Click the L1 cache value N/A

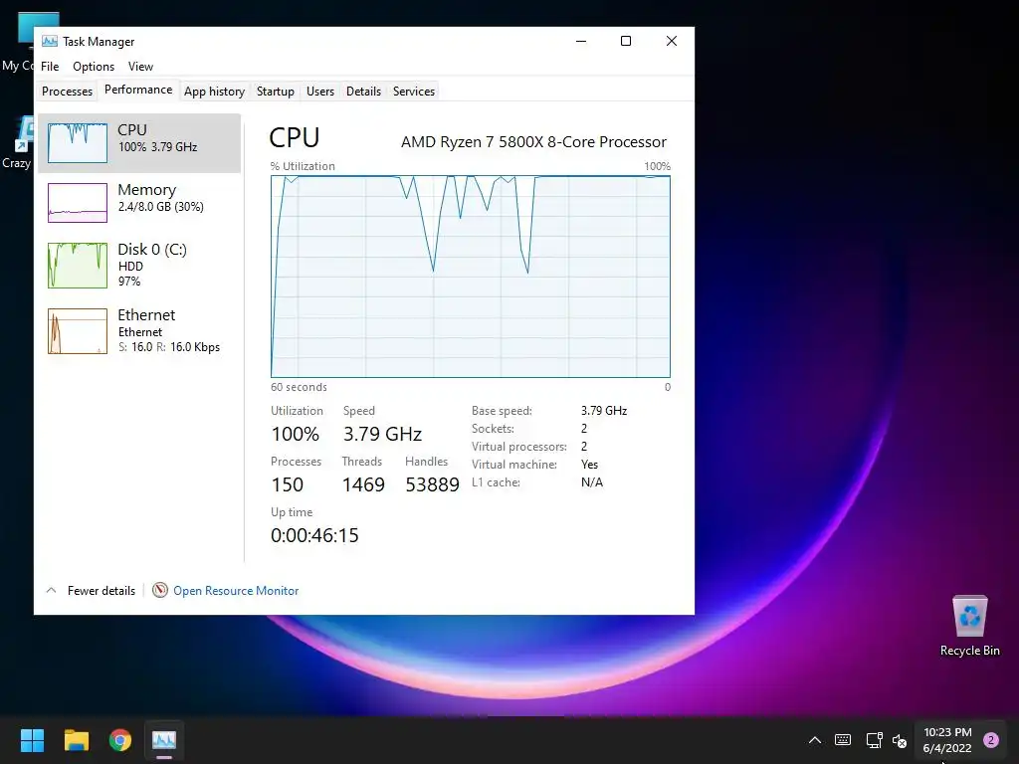click(592, 482)
